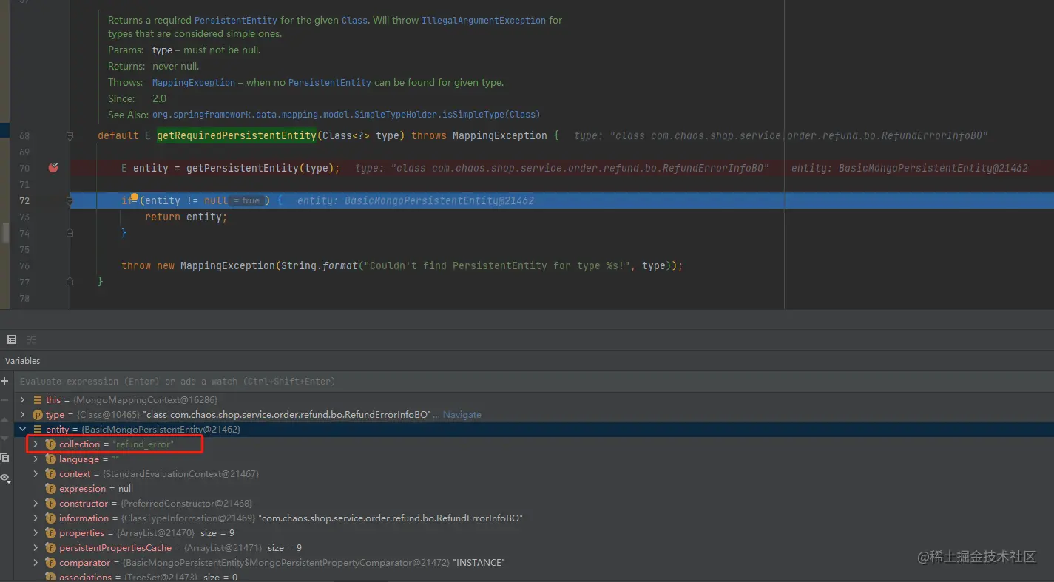The width and height of the screenshot is (1054, 582).
Task: Click the field icon beside 'expression'
Action: 50,489
